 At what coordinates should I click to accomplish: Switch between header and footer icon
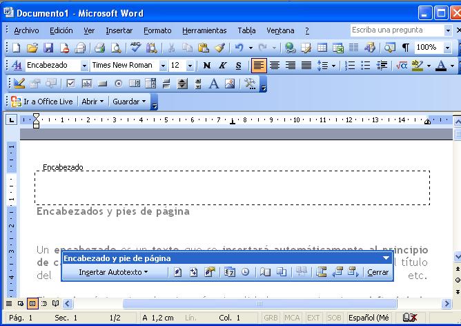click(322, 272)
